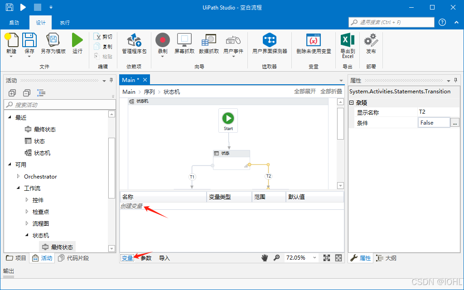Viewport: 464px width, 290px height.
Task: Switch to the 导入 imports tab
Action: coord(164,258)
